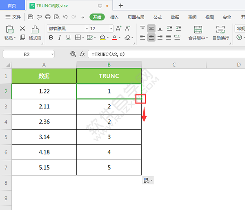Open the Name Box dropdown arrow
Screen dimensions: 245x210
pos(52,54)
